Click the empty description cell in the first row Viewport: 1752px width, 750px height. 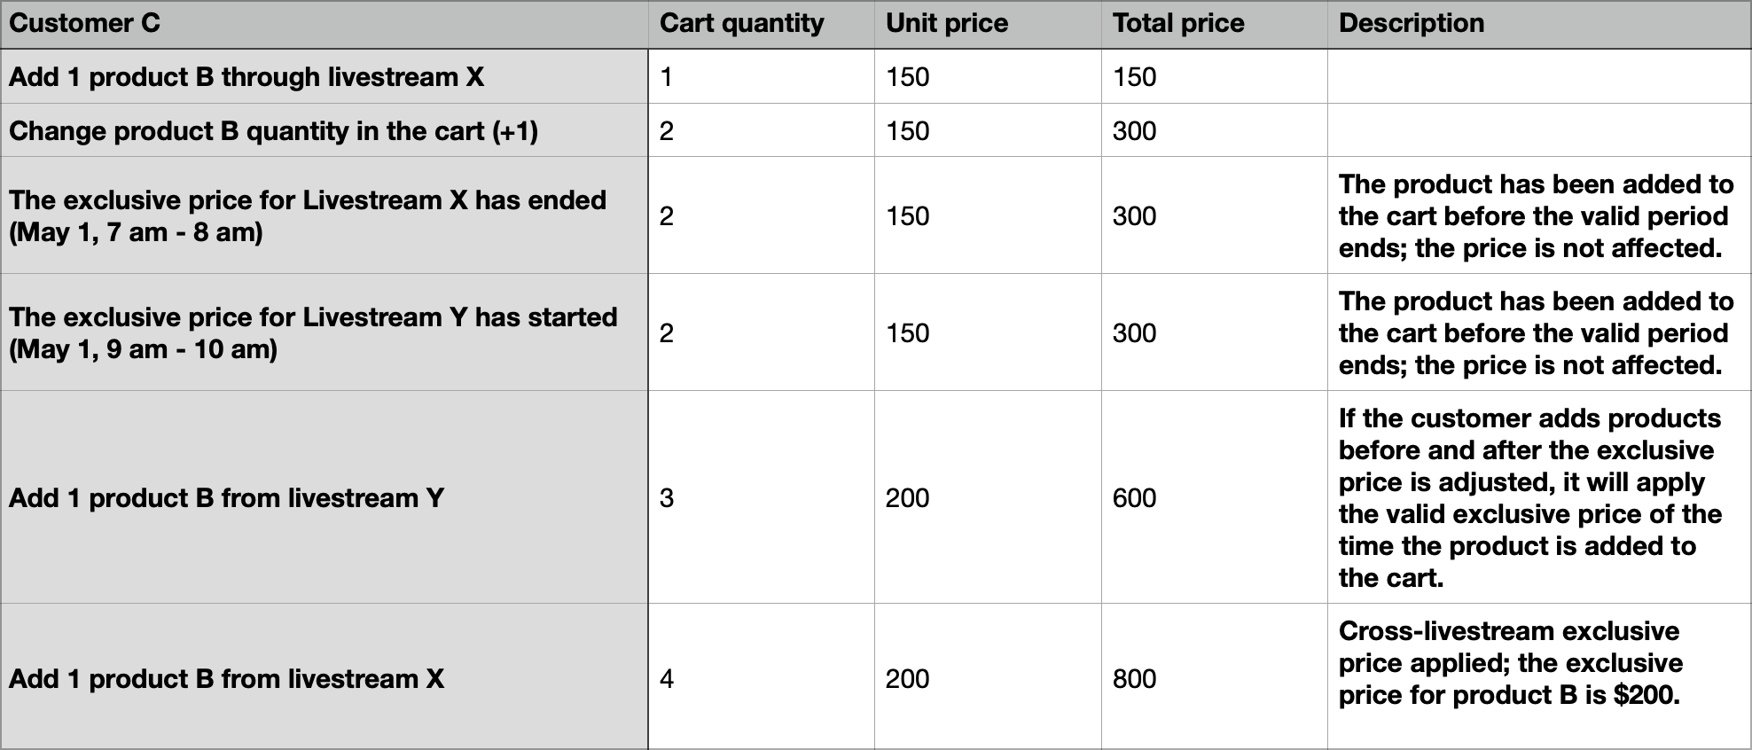point(1539,76)
